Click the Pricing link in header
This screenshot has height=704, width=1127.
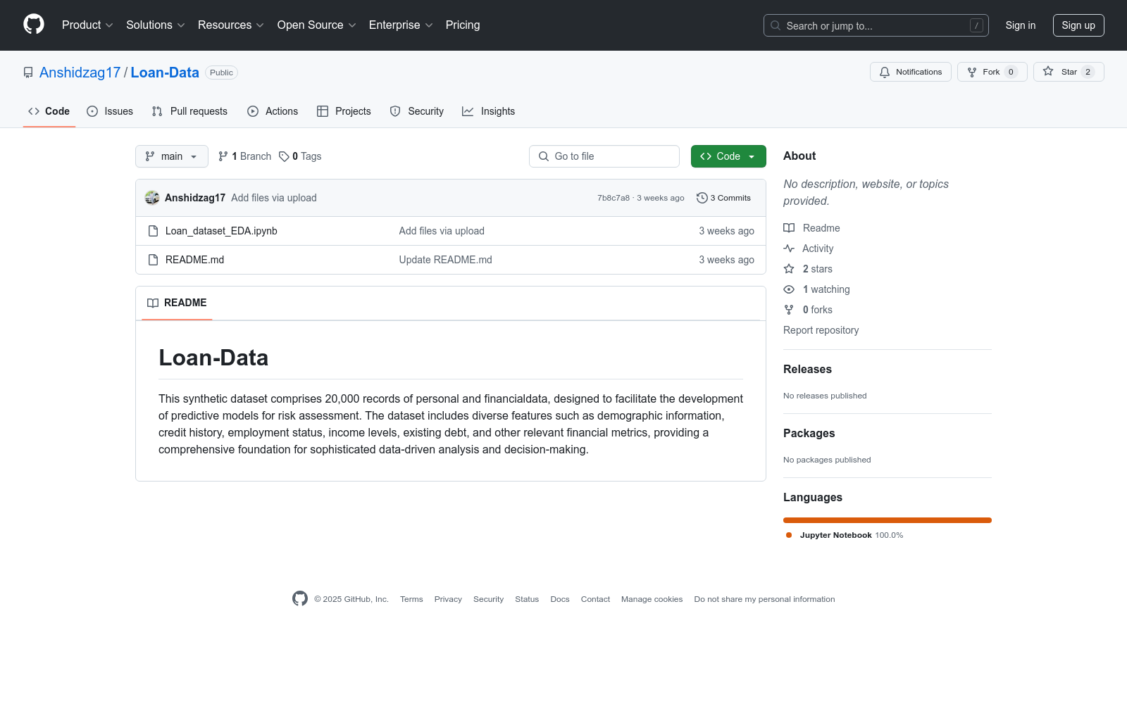click(463, 25)
